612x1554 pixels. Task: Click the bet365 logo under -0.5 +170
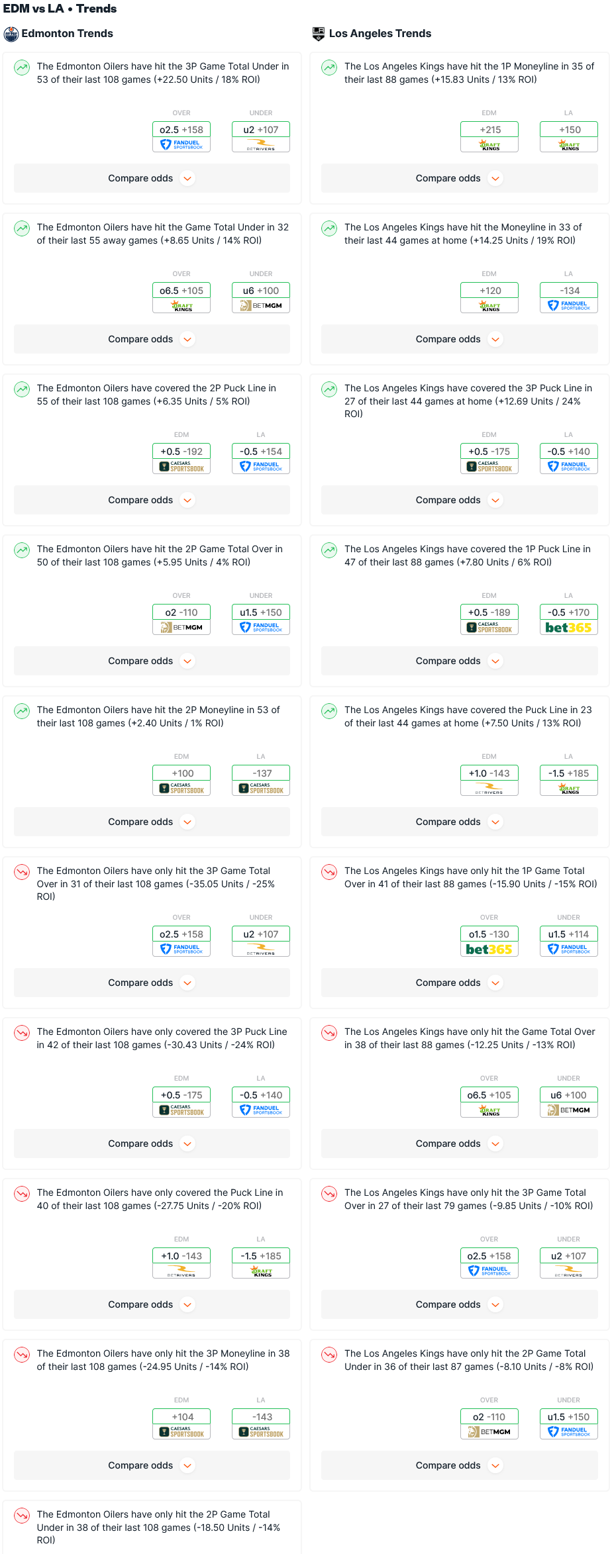[x=568, y=628]
